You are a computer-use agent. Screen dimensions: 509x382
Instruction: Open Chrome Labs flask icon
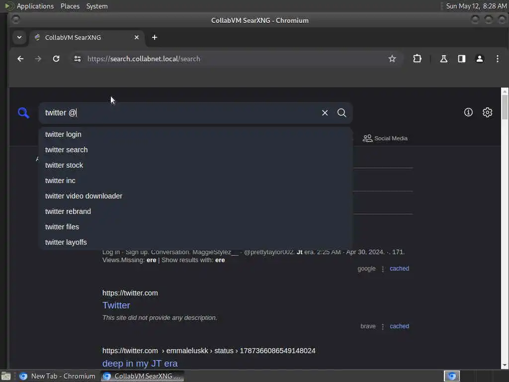point(443,59)
